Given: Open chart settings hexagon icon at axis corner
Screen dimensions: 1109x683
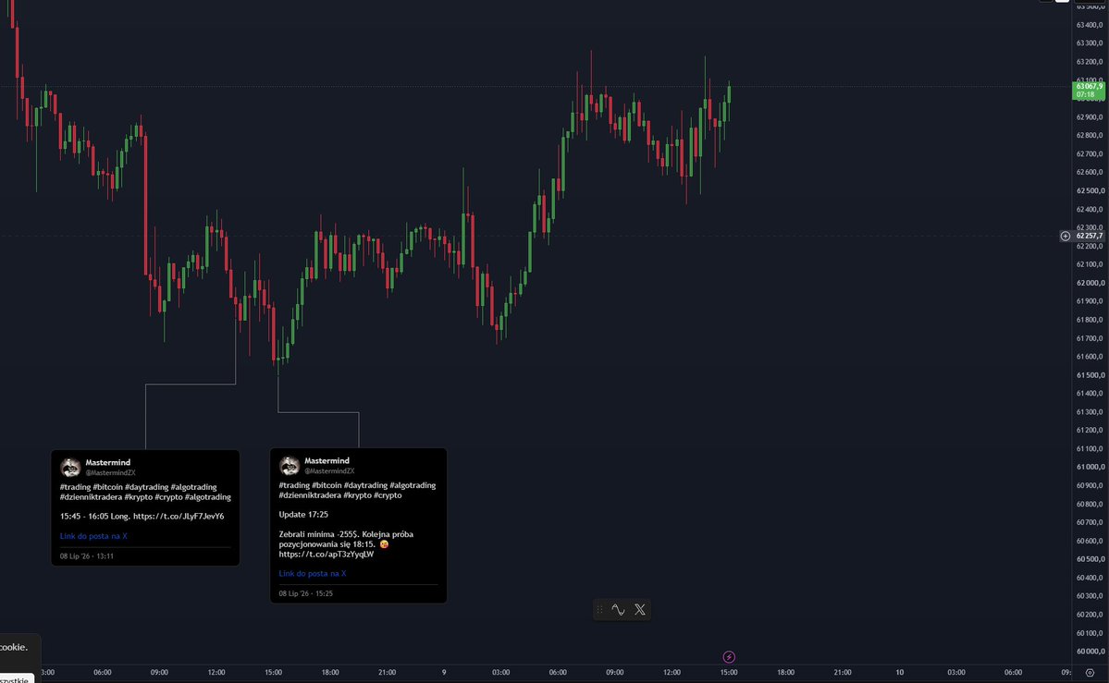Looking at the screenshot, I should [x=1090, y=673].
